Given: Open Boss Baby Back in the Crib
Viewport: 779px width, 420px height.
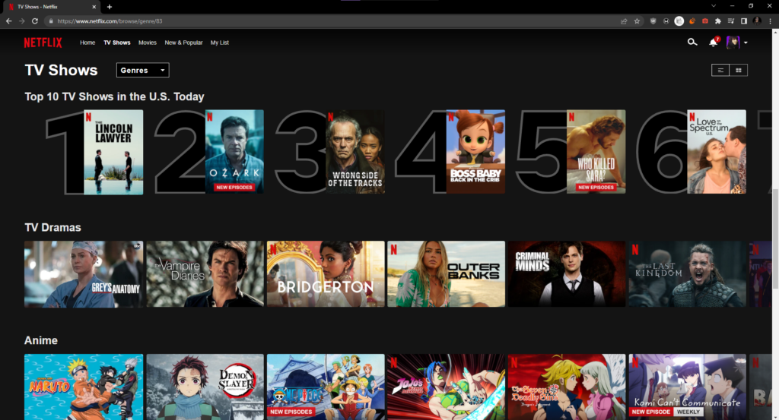Looking at the screenshot, I should pyautogui.click(x=475, y=152).
